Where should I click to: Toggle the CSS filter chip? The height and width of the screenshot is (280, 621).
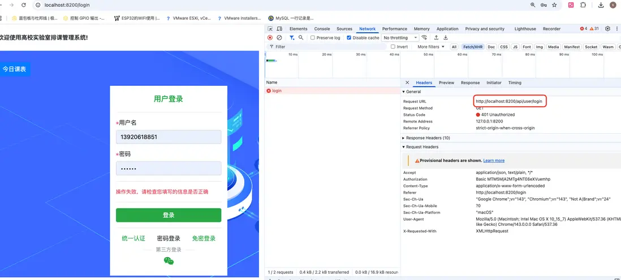[x=504, y=47]
